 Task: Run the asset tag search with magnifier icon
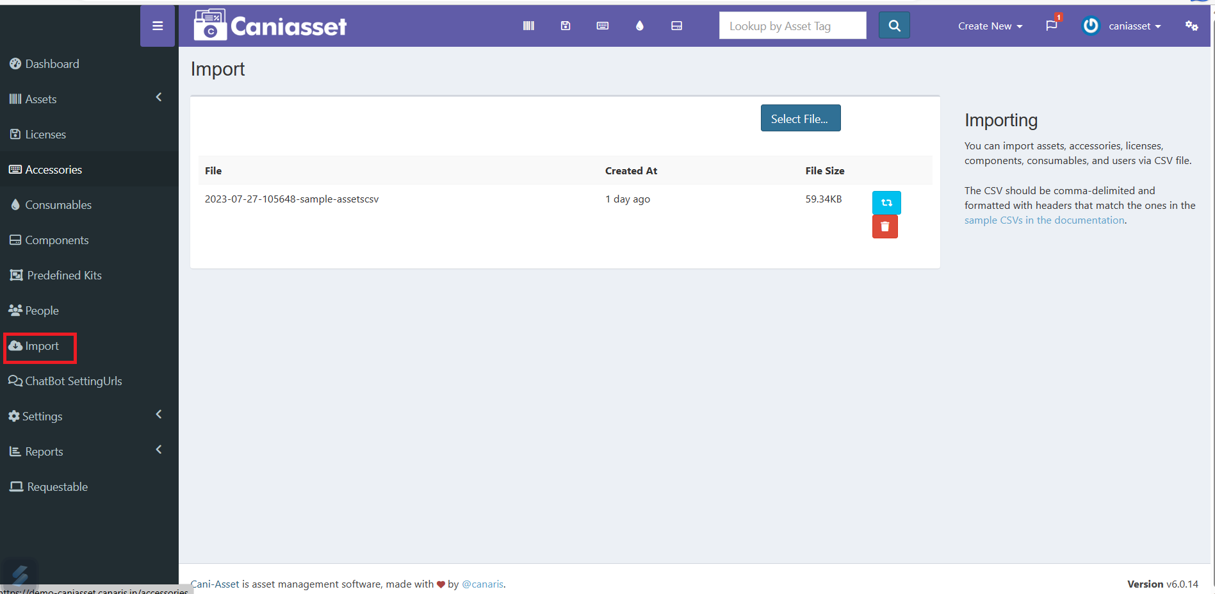(894, 25)
